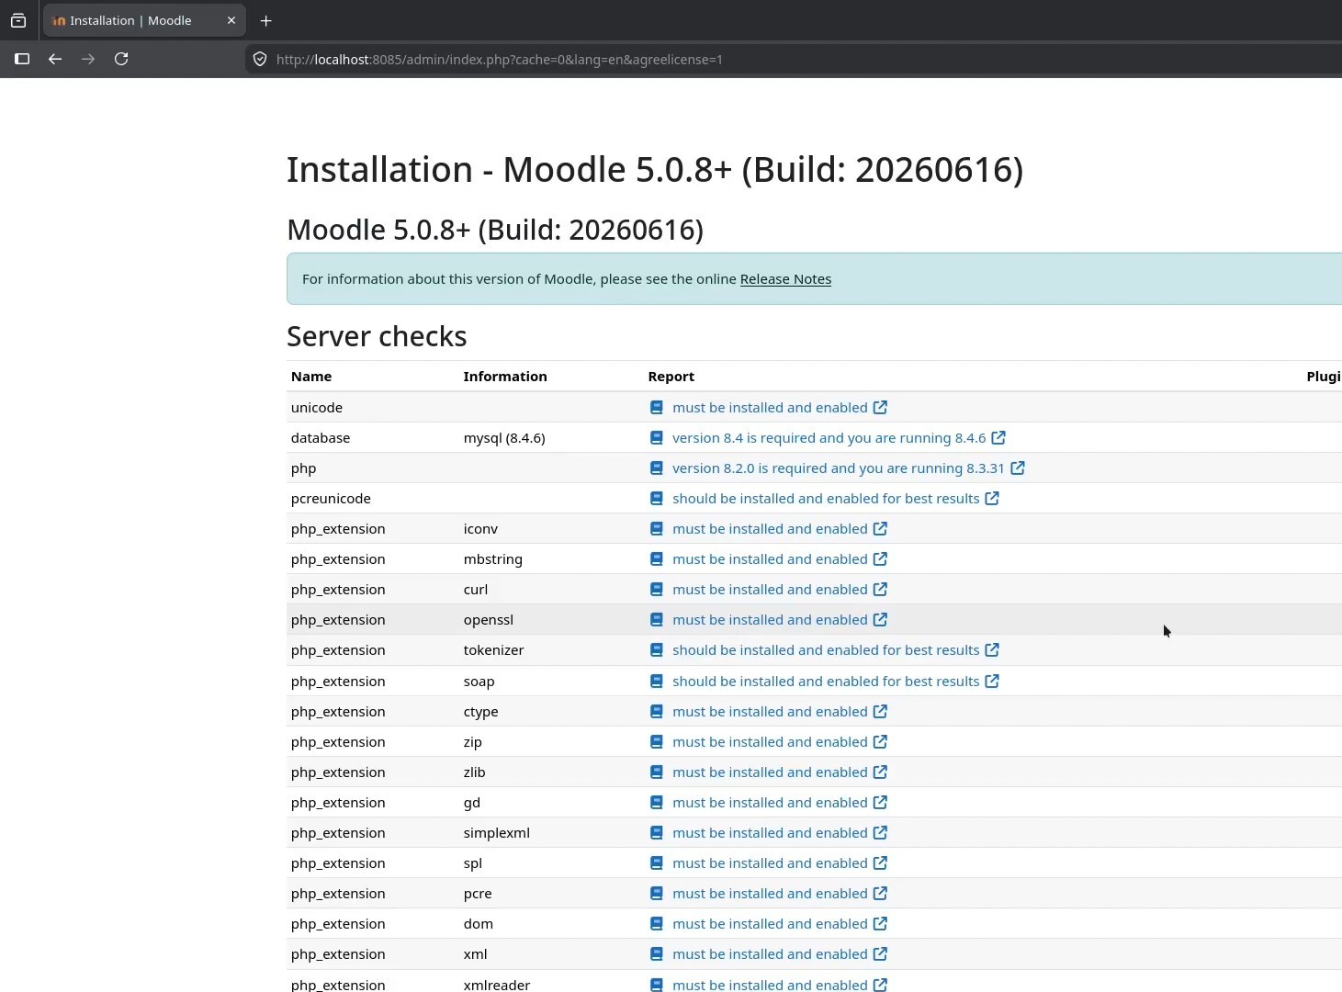Image resolution: width=1342 pixels, height=992 pixels.
Task: Click the browser forward arrow
Action: pos(88,59)
